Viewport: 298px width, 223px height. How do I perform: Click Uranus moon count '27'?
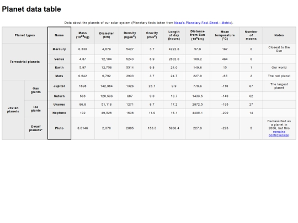click(x=251, y=105)
